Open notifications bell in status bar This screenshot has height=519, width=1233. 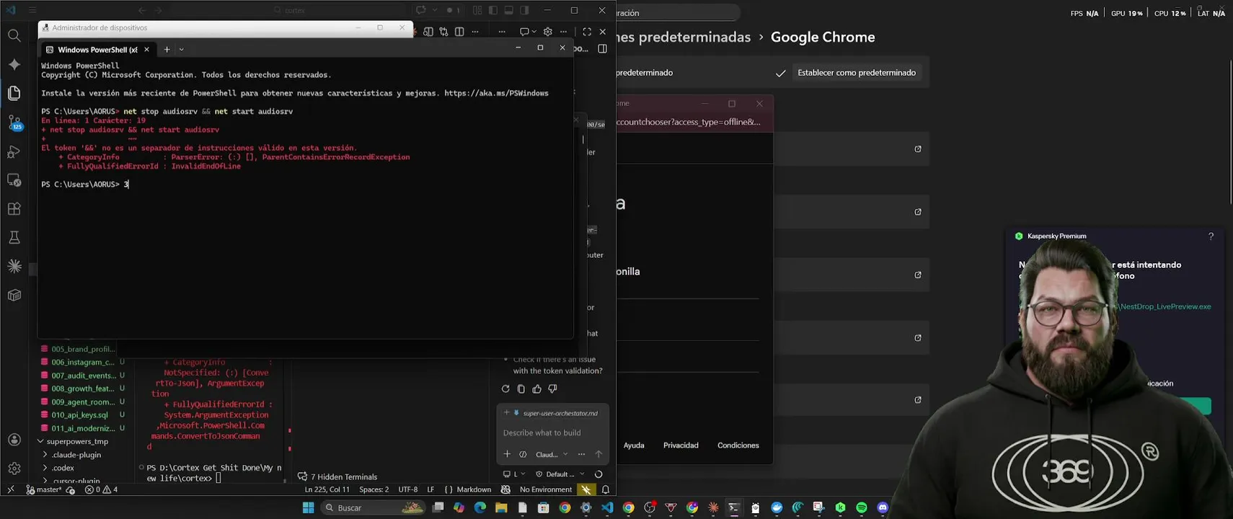(606, 489)
